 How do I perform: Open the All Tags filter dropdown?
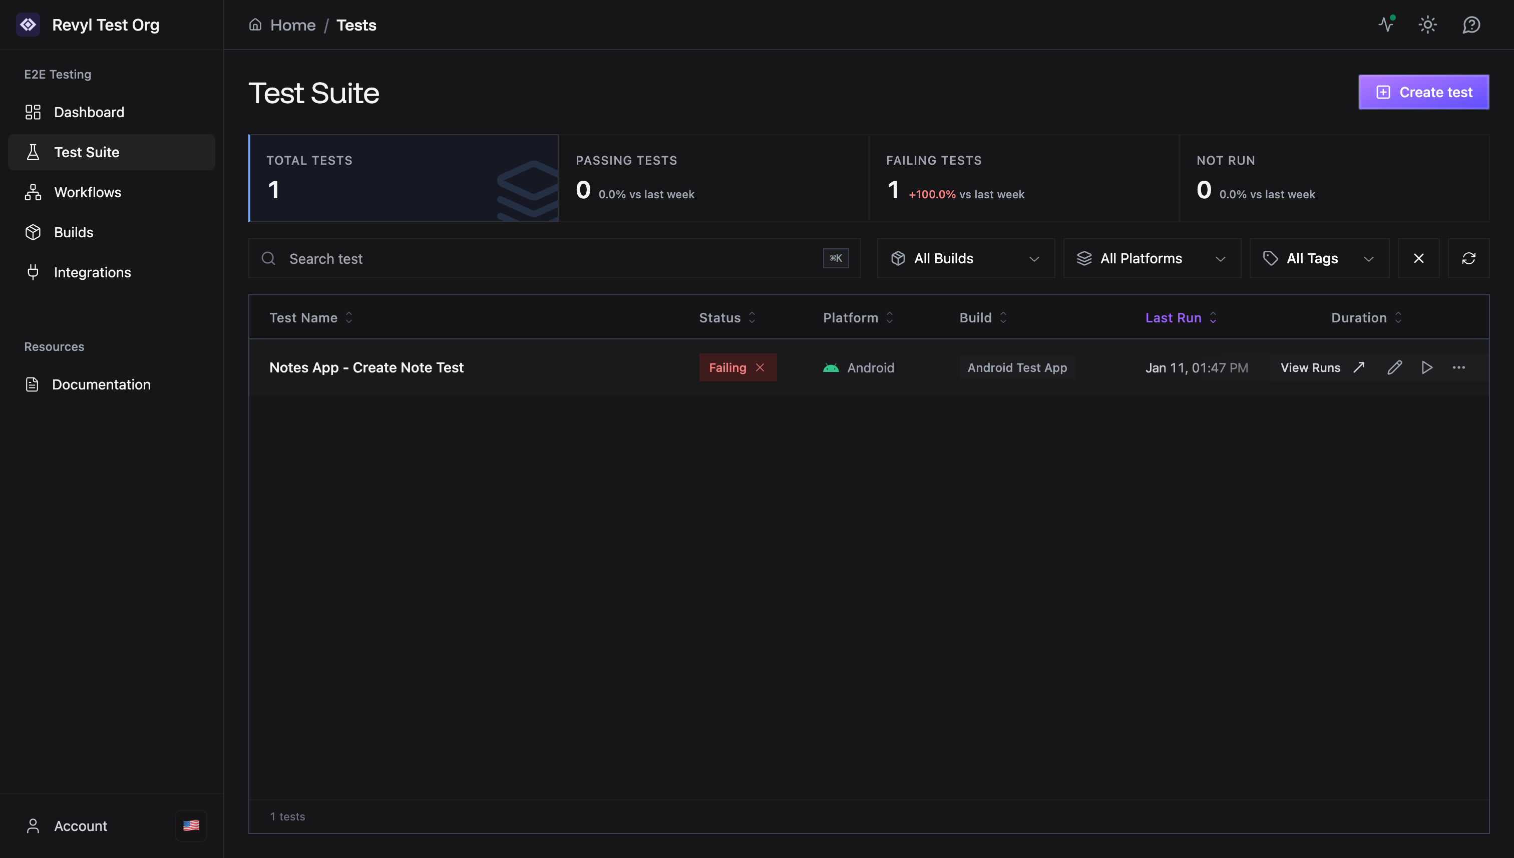(x=1319, y=258)
